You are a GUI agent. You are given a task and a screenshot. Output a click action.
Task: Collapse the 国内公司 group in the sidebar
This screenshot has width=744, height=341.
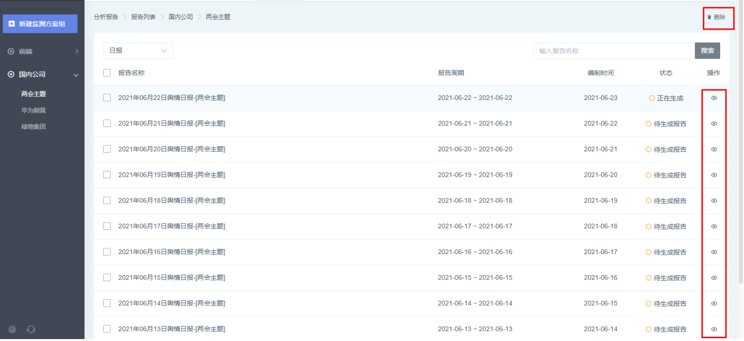point(43,75)
